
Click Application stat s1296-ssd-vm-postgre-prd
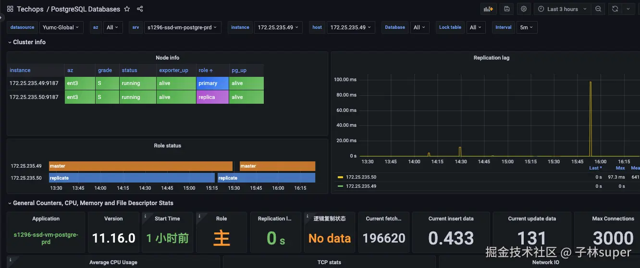[46, 238]
